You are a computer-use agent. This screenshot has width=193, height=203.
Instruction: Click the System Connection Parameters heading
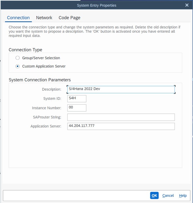[x=40, y=80]
